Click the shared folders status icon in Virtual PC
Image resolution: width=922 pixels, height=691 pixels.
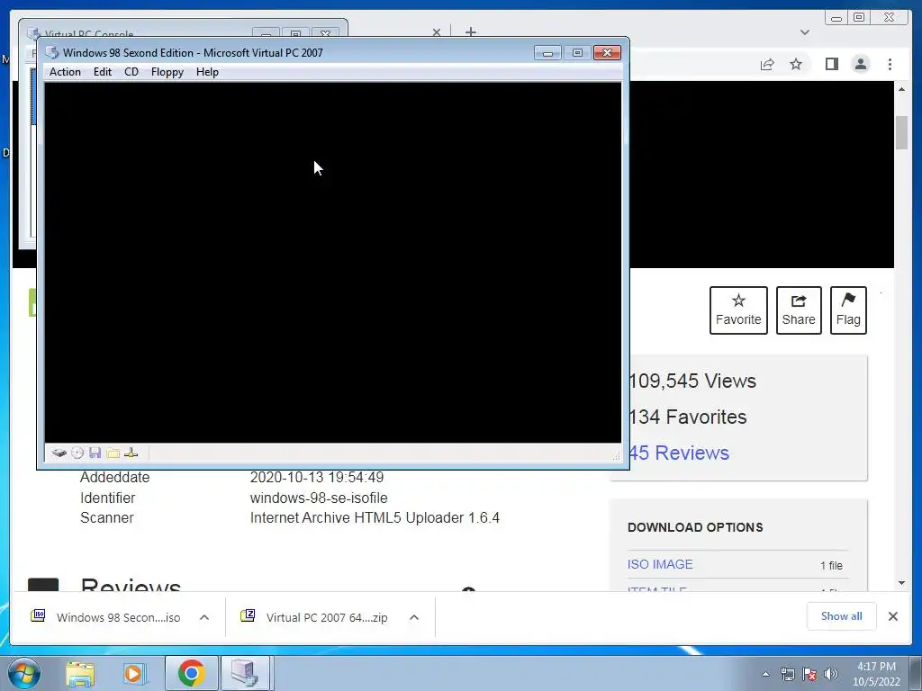tap(113, 453)
